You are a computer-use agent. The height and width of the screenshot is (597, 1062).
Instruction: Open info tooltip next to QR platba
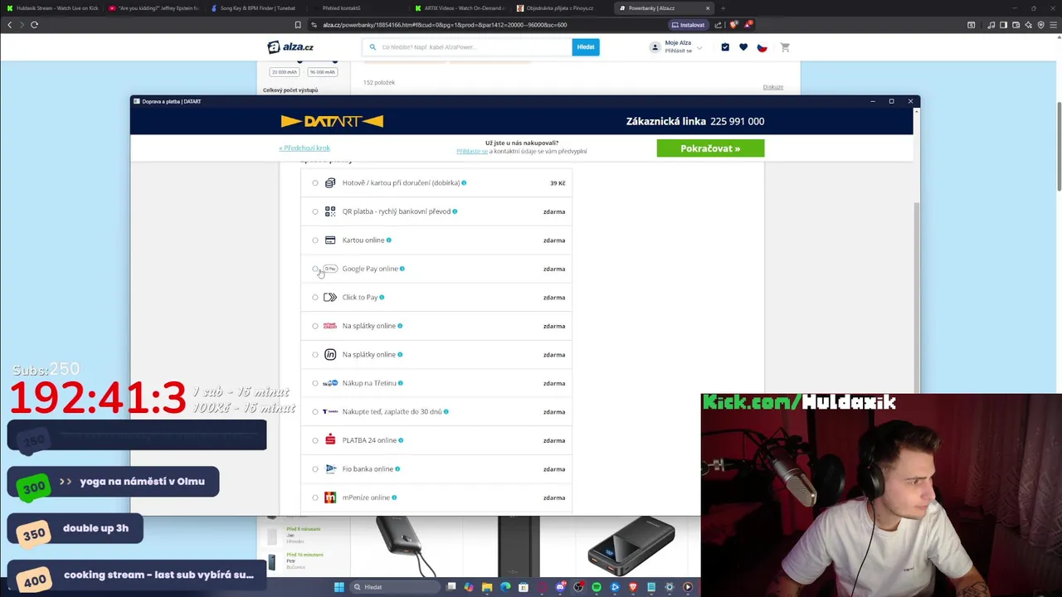[x=455, y=211]
